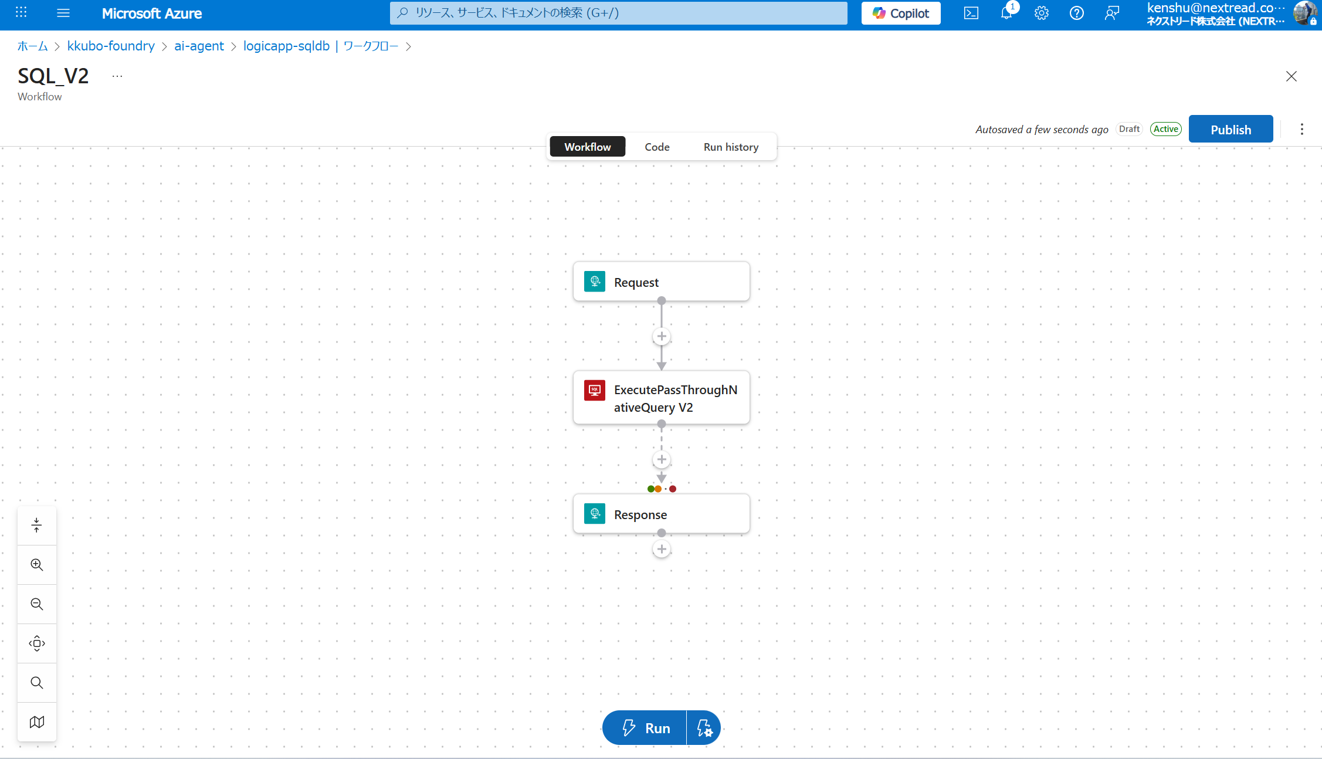Open the notifications bell
This screenshot has width=1322, height=759.
(1006, 13)
